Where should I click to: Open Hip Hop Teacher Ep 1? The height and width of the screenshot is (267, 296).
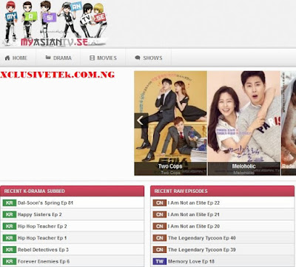[42, 238]
